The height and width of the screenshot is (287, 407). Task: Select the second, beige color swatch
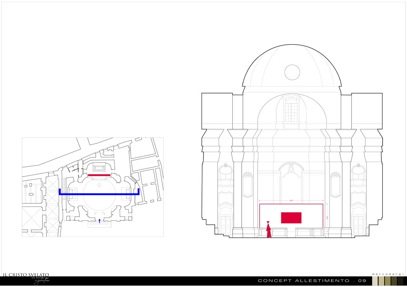coord(381,281)
